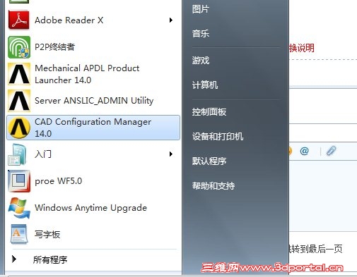Image resolution: width=357 pixels, height=277 pixels.
Task: Open Adobe Reader X icon
Action: (x=19, y=20)
